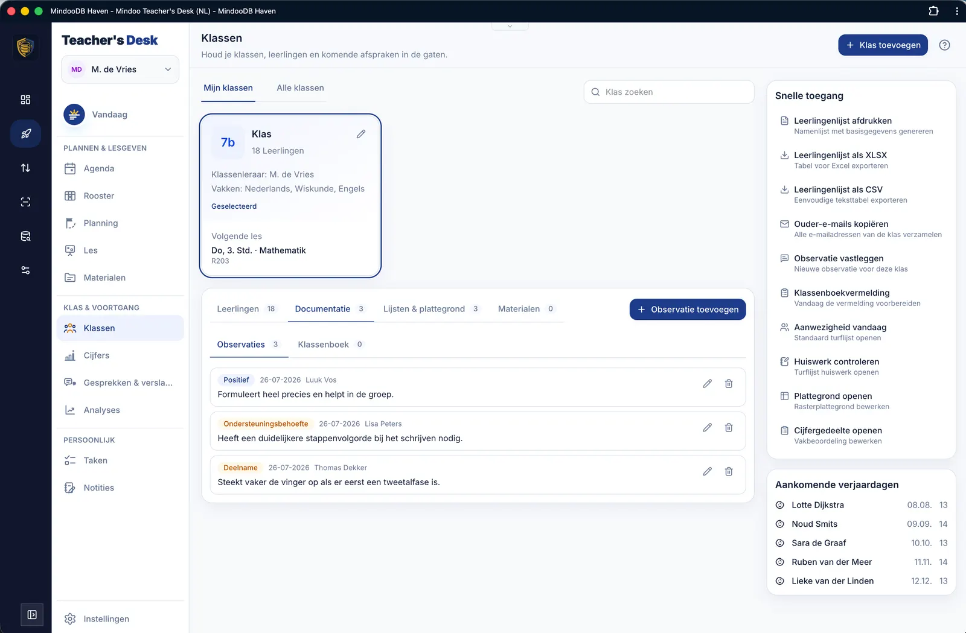Open Gesprekken & verslagen in sidebar
This screenshot has width=966, height=633.
pyautogui.click(x=120, y=383)
